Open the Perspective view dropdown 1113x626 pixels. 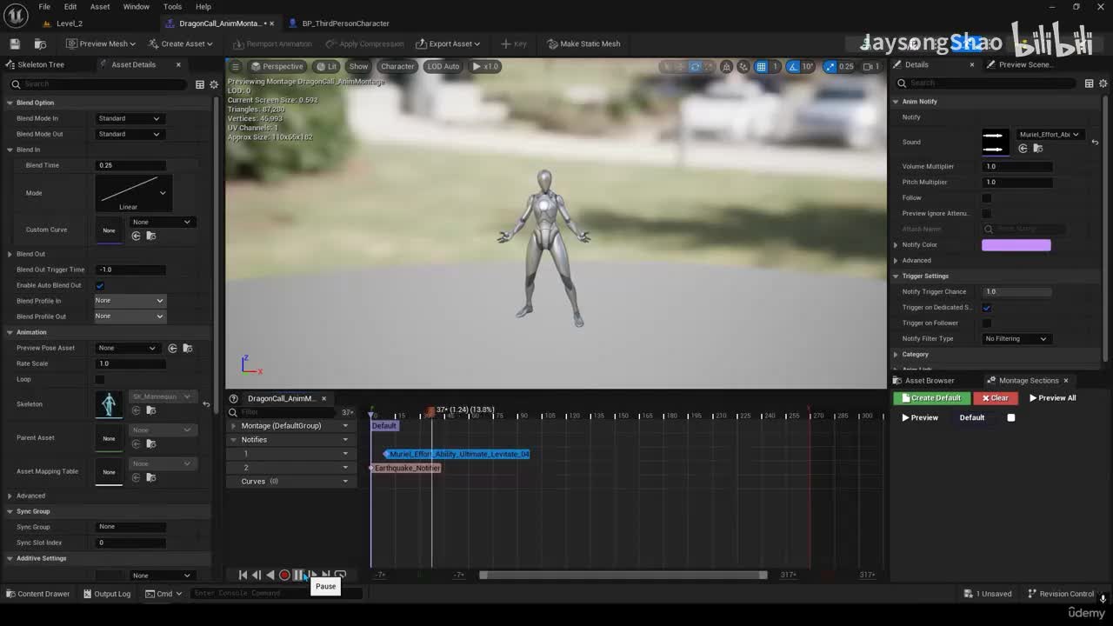tap(277, 66)
